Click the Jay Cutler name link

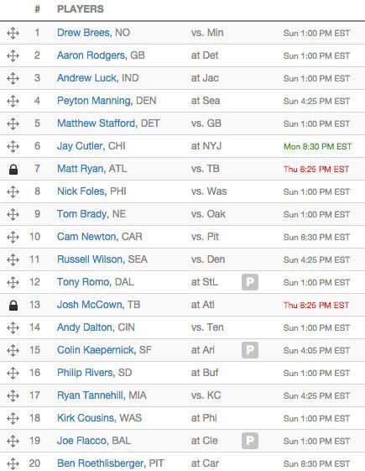[x=81, y=146]
